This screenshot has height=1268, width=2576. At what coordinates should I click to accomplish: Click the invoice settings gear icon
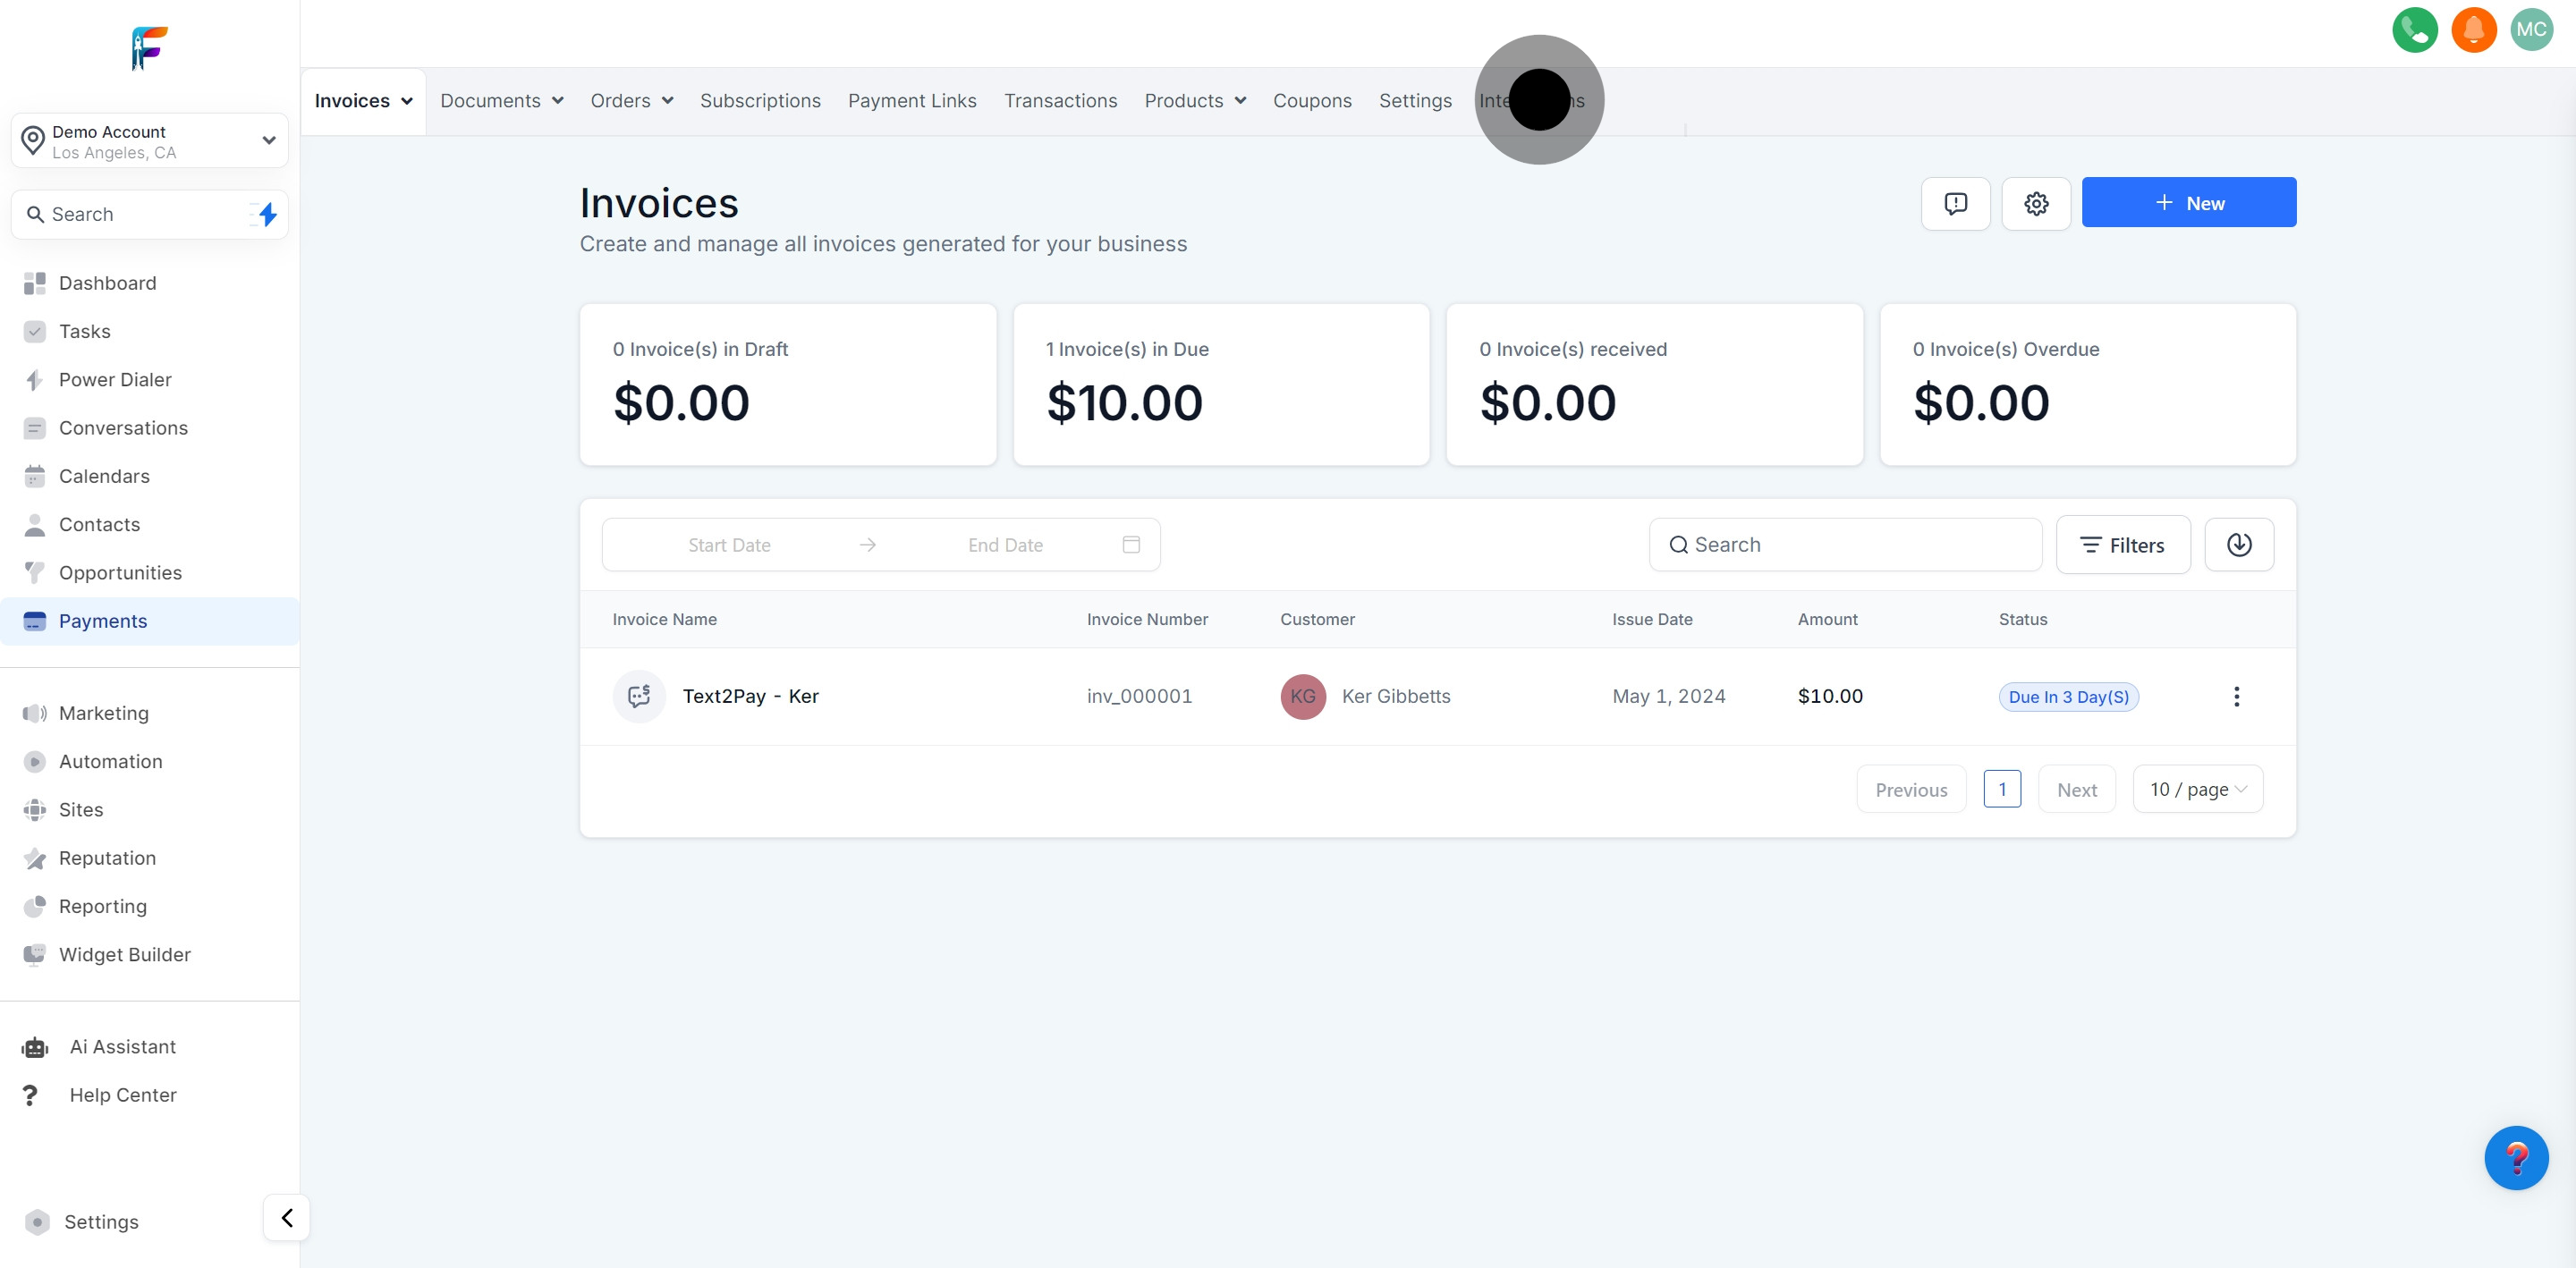[x=2035, y=203]
